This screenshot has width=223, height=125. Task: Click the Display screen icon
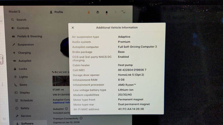pos(16,92)
